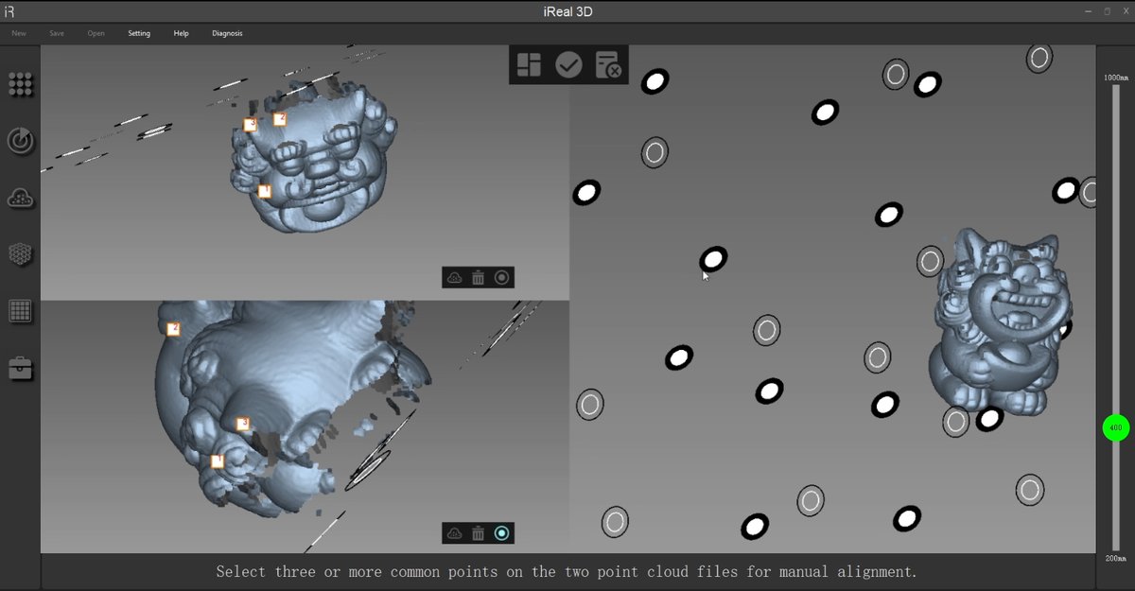Viewport: 1135px width, 591px height.
Task: Delete points using trash icon in upper view
Action: pos(479,278)
